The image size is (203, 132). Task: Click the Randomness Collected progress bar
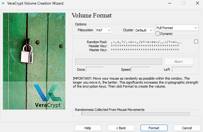click(135, 114)
